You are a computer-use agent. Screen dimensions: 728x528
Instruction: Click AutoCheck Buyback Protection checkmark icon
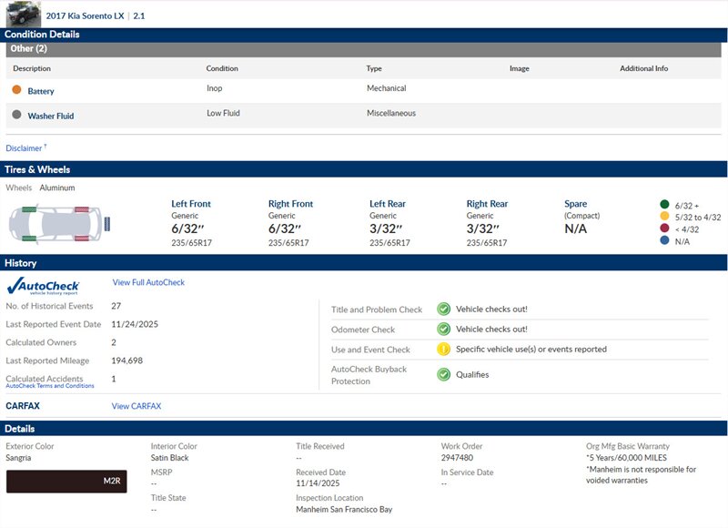pyautogui.click(x=443, y=374)
